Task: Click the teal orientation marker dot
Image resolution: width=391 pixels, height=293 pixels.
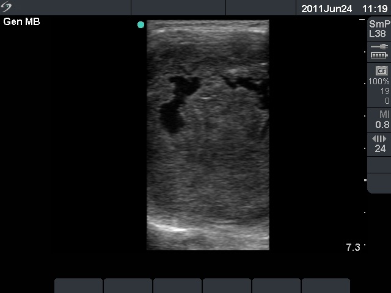Action: (x=141, y=25)
